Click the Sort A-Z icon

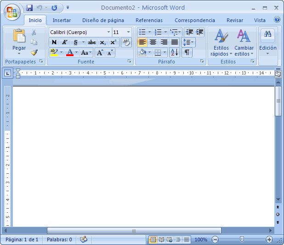[175, 52]
